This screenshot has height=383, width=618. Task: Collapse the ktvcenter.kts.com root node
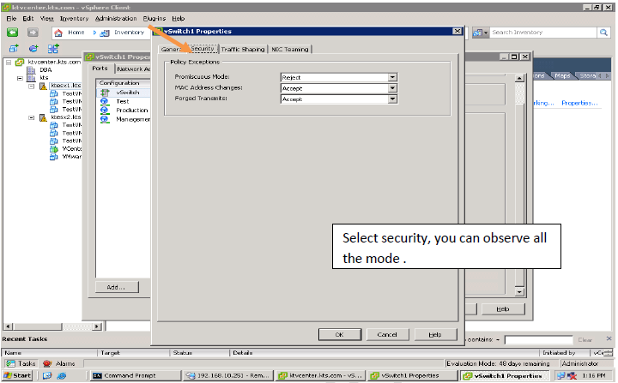pyautogui.click(x=9, y=63)
